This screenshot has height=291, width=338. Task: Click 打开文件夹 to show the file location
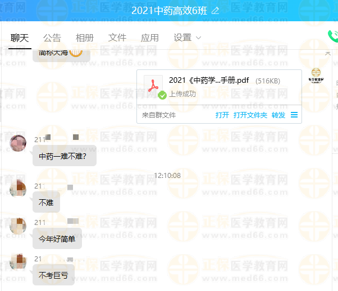(250, 115)
